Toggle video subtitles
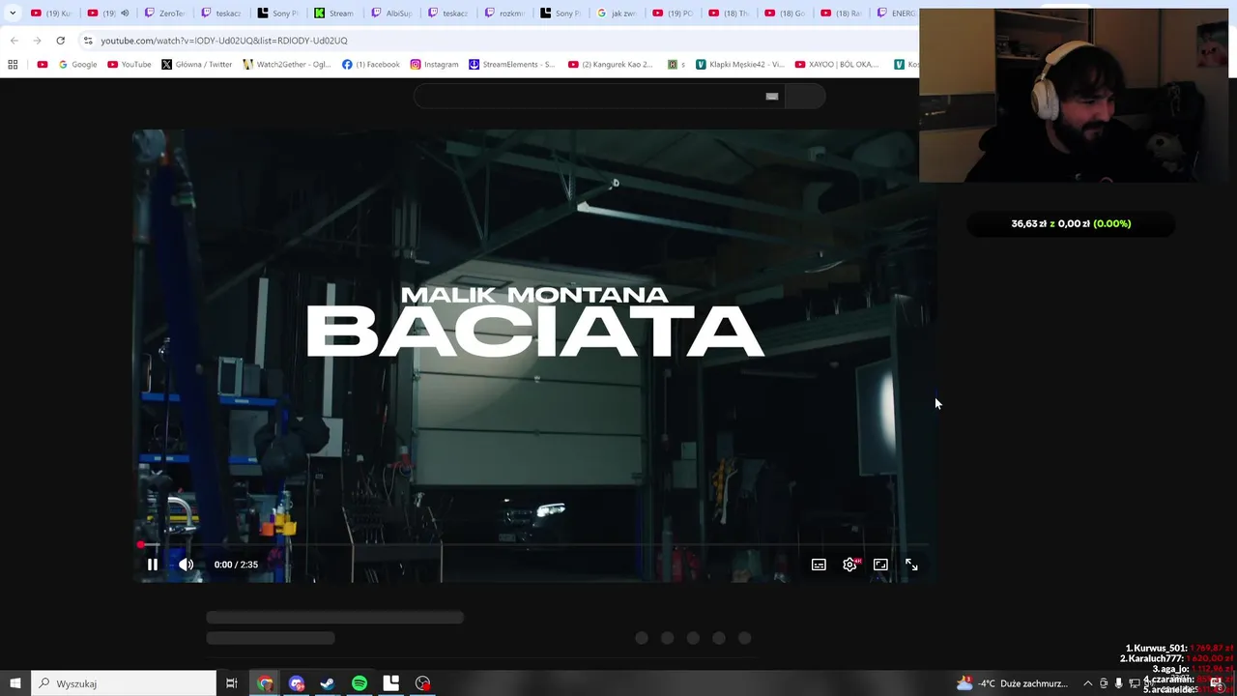The height and width of the screenshot is (696, 1237). (819, 565)
